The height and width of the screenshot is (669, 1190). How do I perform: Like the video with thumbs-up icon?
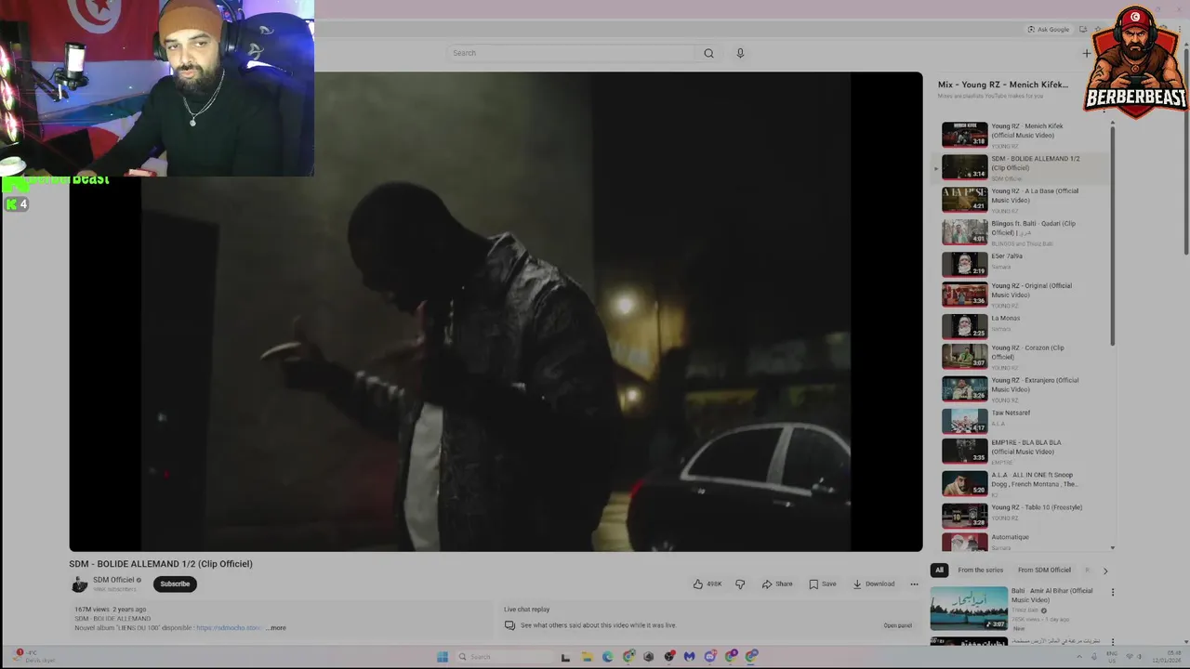coord(707,584)
